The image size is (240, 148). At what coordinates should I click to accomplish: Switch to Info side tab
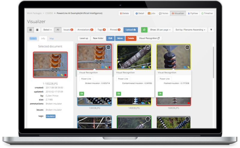coord(43,39)
